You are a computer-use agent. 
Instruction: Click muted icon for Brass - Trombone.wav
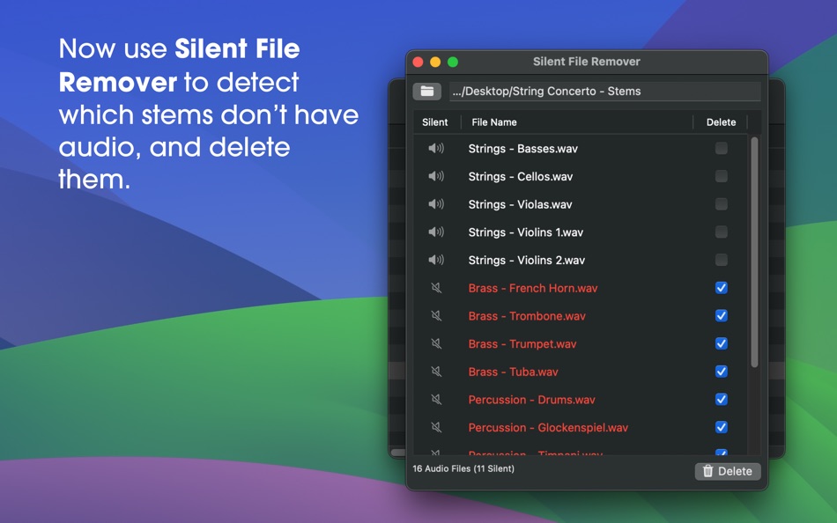click(436, 315)
